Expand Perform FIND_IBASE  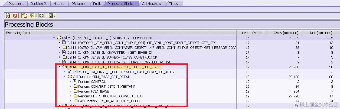click(x=70, y=91)
